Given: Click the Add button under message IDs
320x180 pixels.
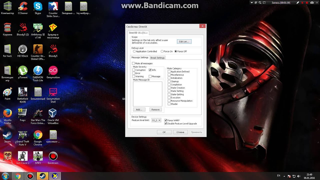Looking at the screenshot, I should (139, 109).
